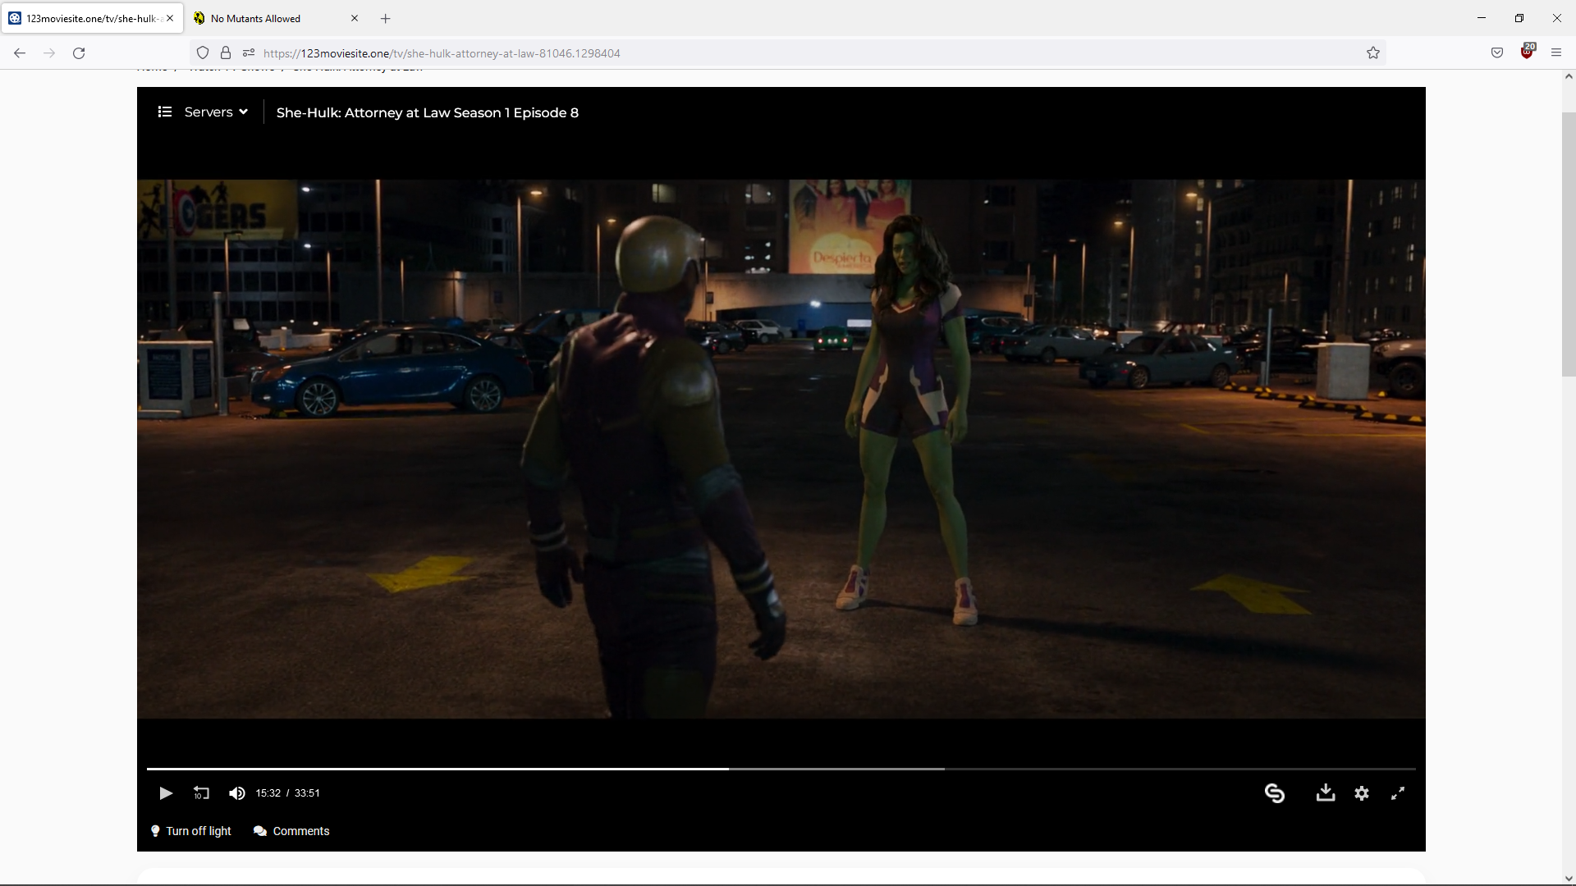The width and height of the screenshot is (1576, 886).
Task: Close the No Mutants Allowed tab
Action: pyautogui.click(x=355, y=18)
